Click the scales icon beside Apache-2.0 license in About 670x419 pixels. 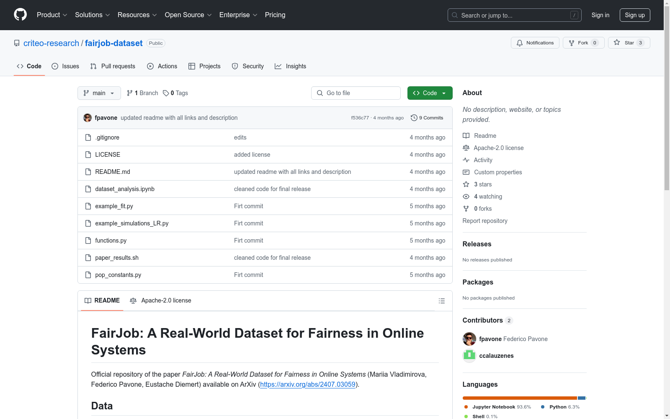466,148
